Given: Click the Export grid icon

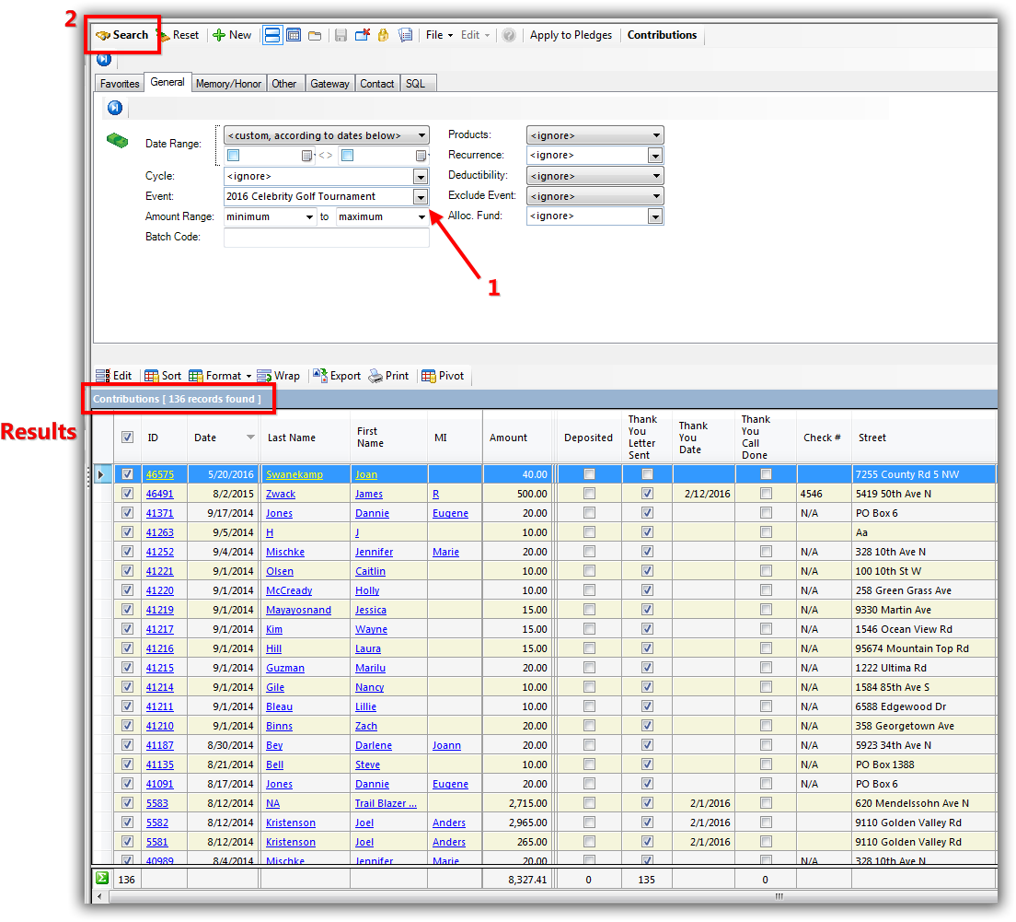Looking at the screenshot, I should pyautogui.click(x=337, y=376).
